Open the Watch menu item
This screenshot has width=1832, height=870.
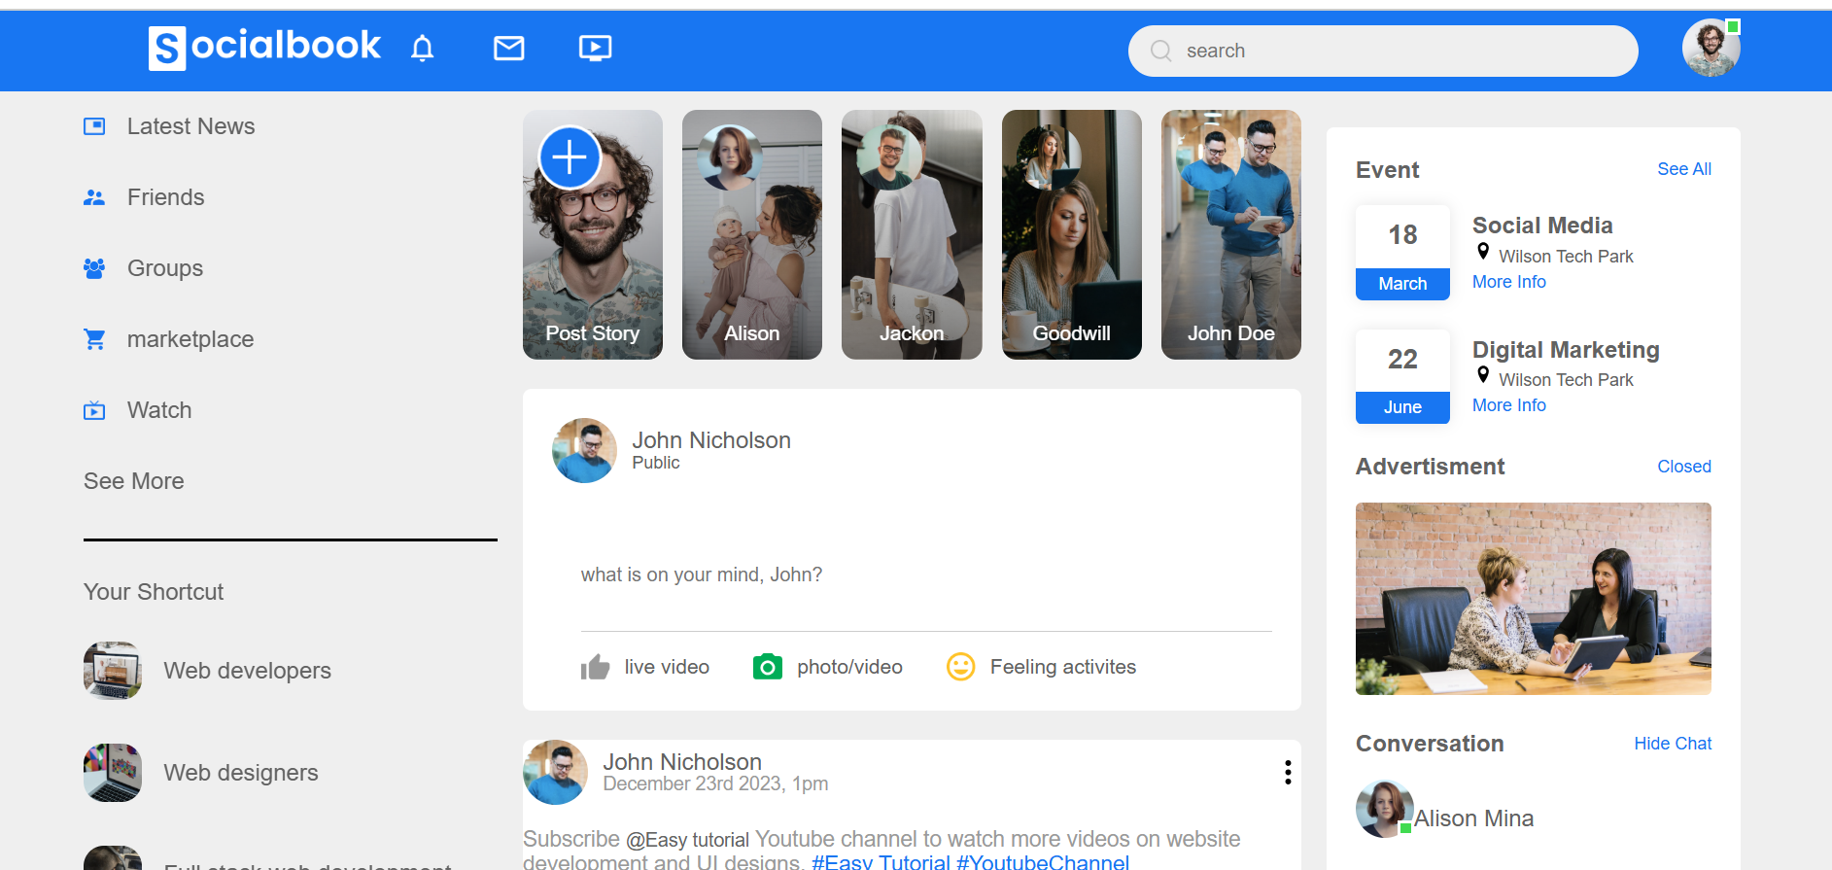159,410
